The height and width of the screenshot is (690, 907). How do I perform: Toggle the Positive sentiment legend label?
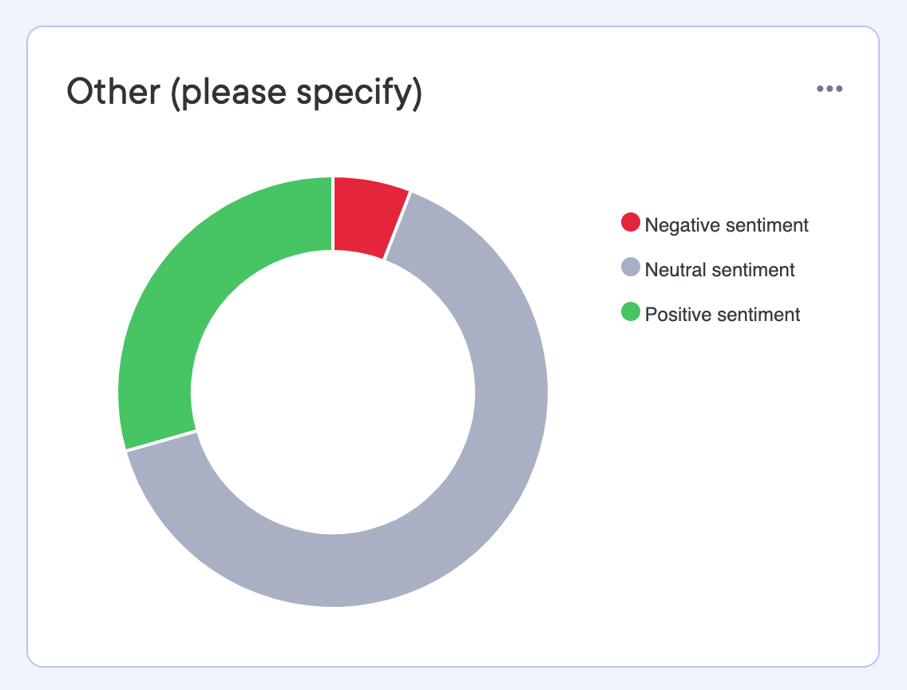tap(723, 315)
